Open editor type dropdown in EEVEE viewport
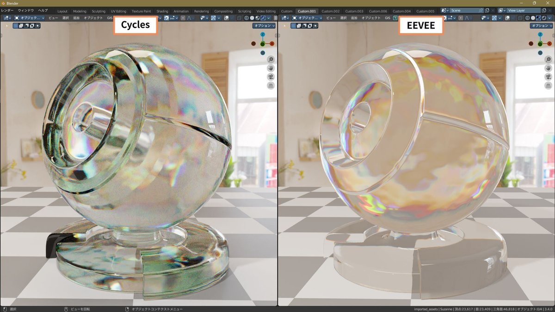This screenshot has width=555, height=312. (x=285, y=18)
